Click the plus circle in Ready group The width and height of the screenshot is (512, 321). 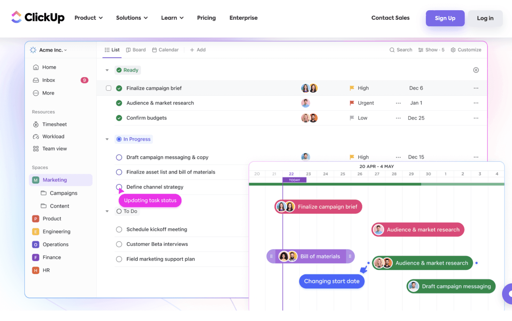[476, 70]
